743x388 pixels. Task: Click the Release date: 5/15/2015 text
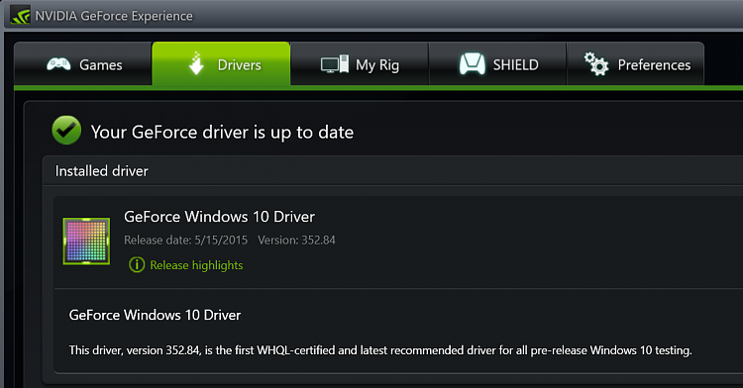(x=186, y=240)
